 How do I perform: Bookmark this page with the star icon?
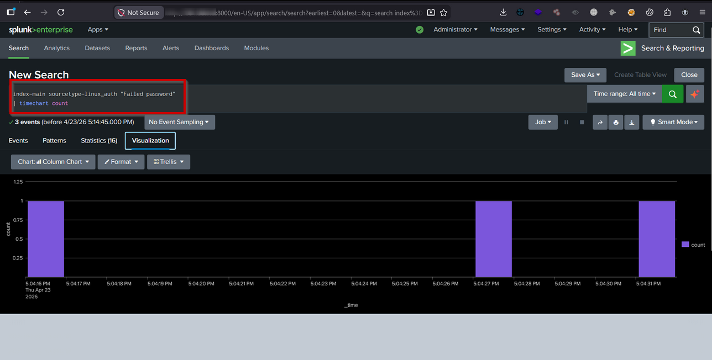point(443,12)
